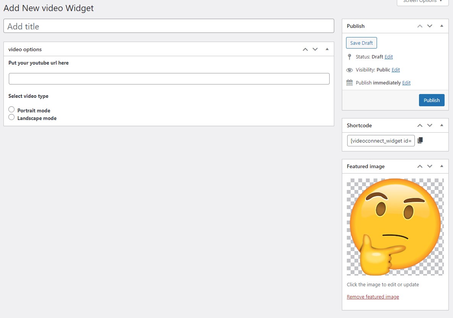The width and height of the screenshot is (453, 318).
Task: Collapse the Featured image panel
Action: coord(442,166)
